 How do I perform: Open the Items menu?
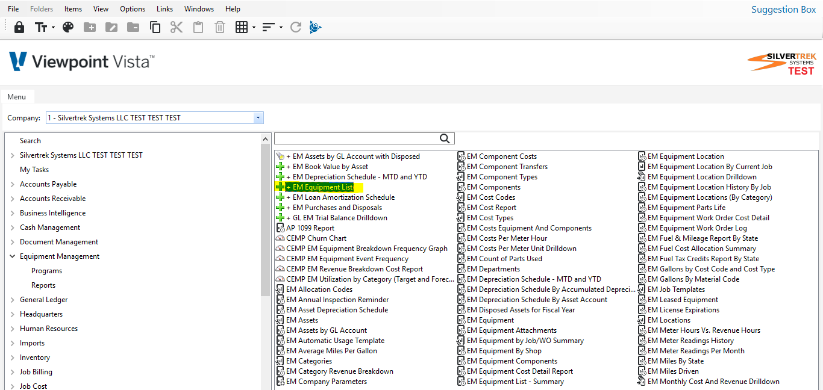point(73,9)
